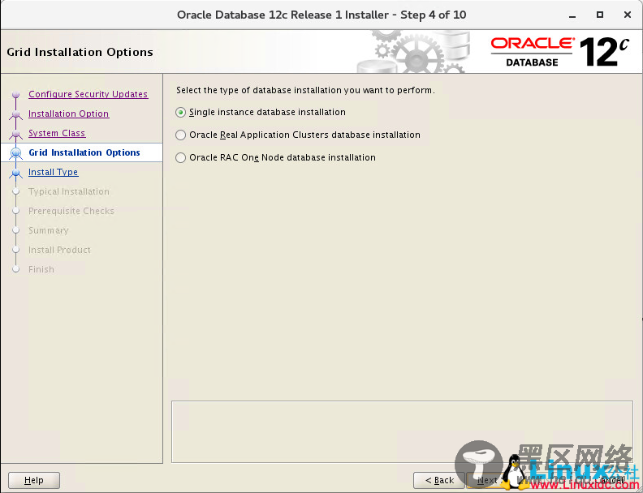Click the Summary step label
The width and height of the screenshot is (643, 493).
pos(49,230)
